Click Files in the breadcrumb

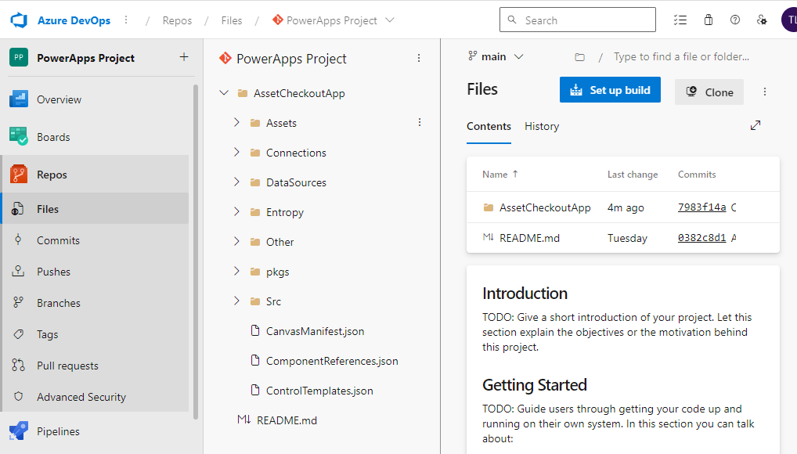[232, 20]
